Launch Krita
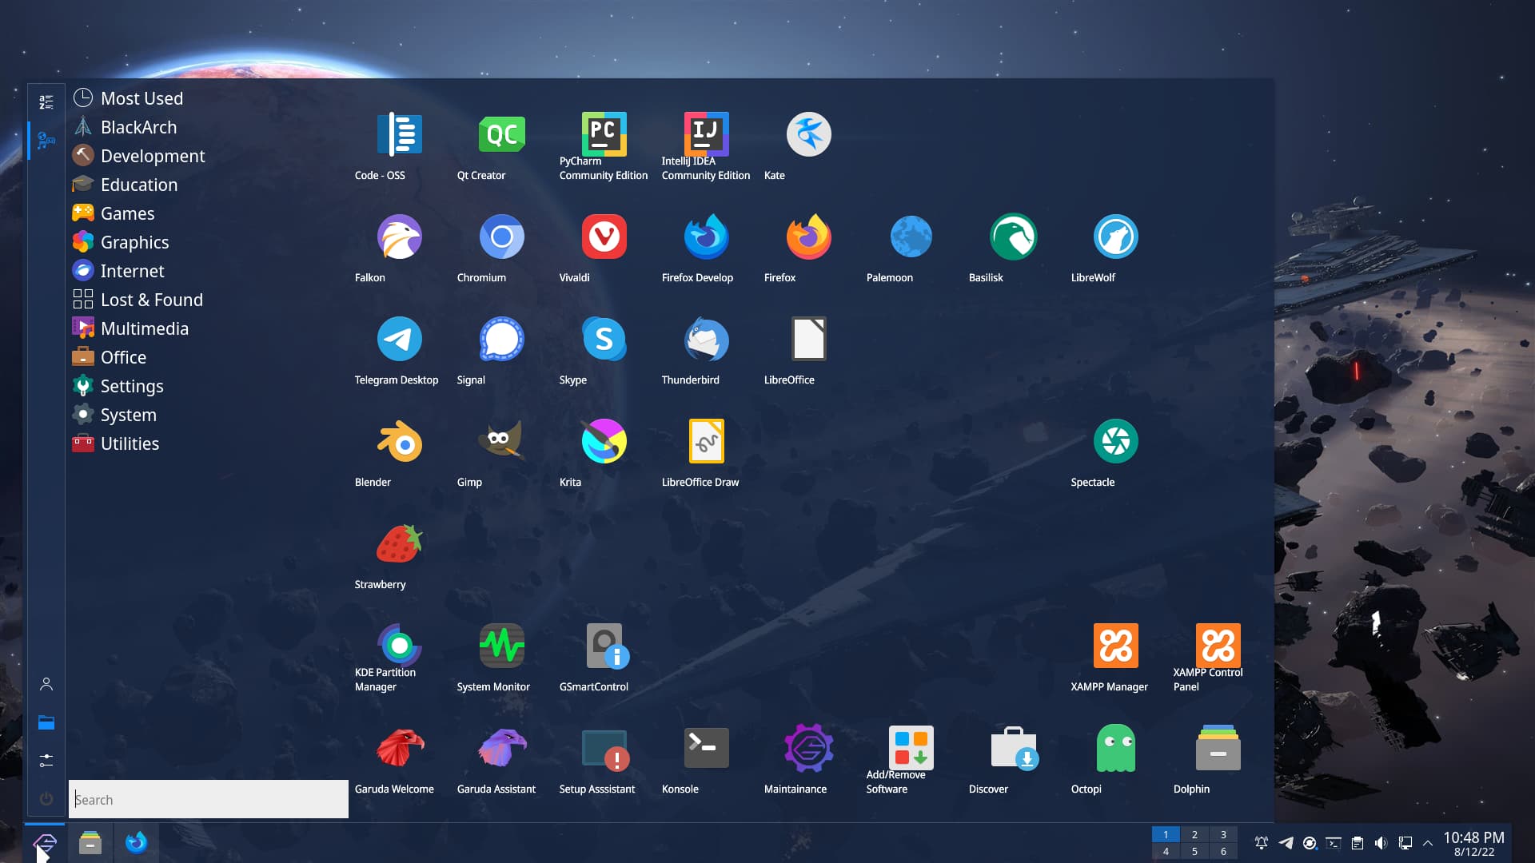 tap(604, 441)
